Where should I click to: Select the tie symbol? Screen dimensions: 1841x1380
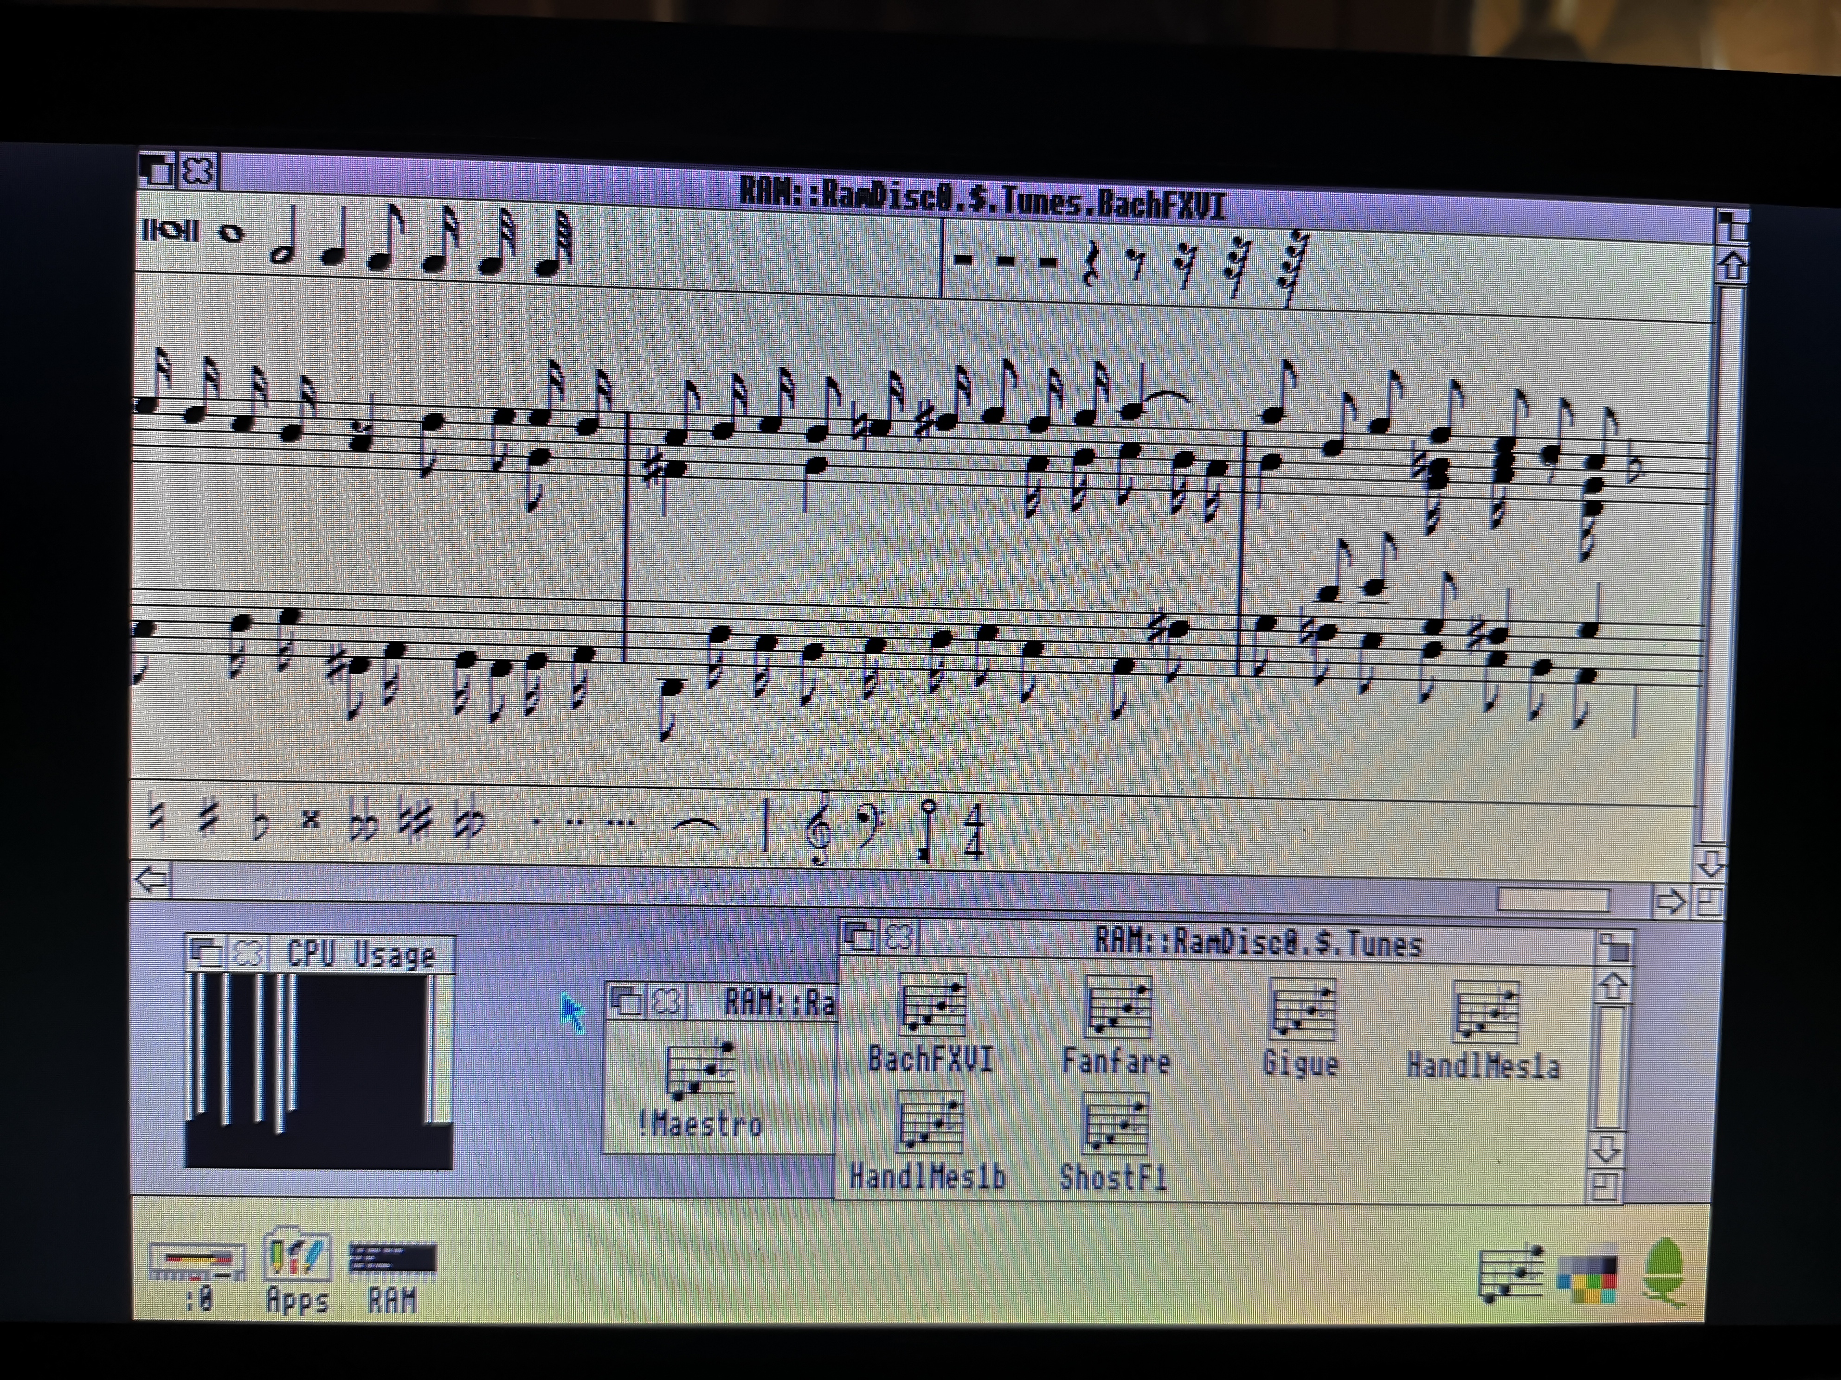pos(696,825)
